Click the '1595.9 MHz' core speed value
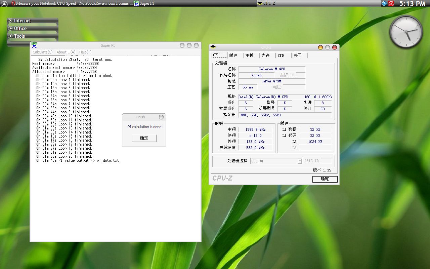This screenshot has height=269, width=430. [255, 129]
